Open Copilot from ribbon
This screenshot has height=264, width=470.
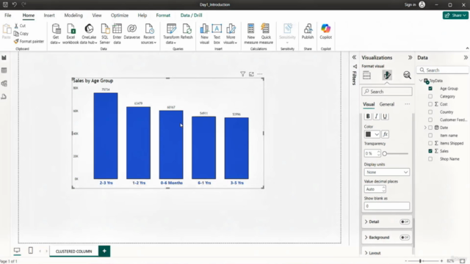pyautogui.click(x=325, y=32)
